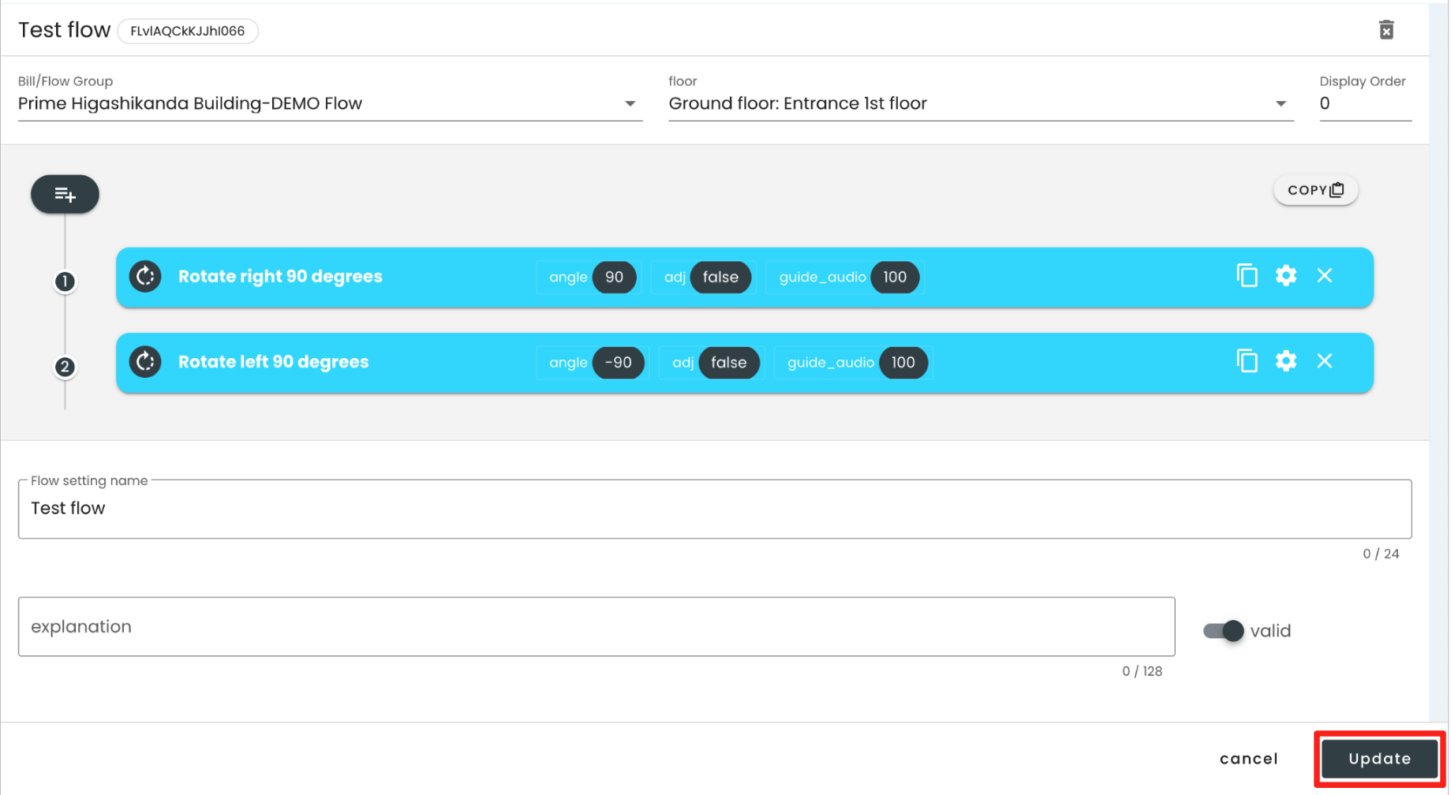Click the cancel button
This screenshot has width=1451, height=795.
(1248, 759)
